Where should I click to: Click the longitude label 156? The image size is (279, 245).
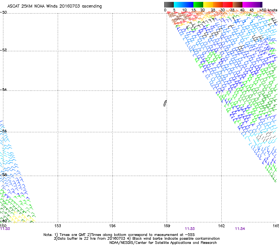(112, 226)
